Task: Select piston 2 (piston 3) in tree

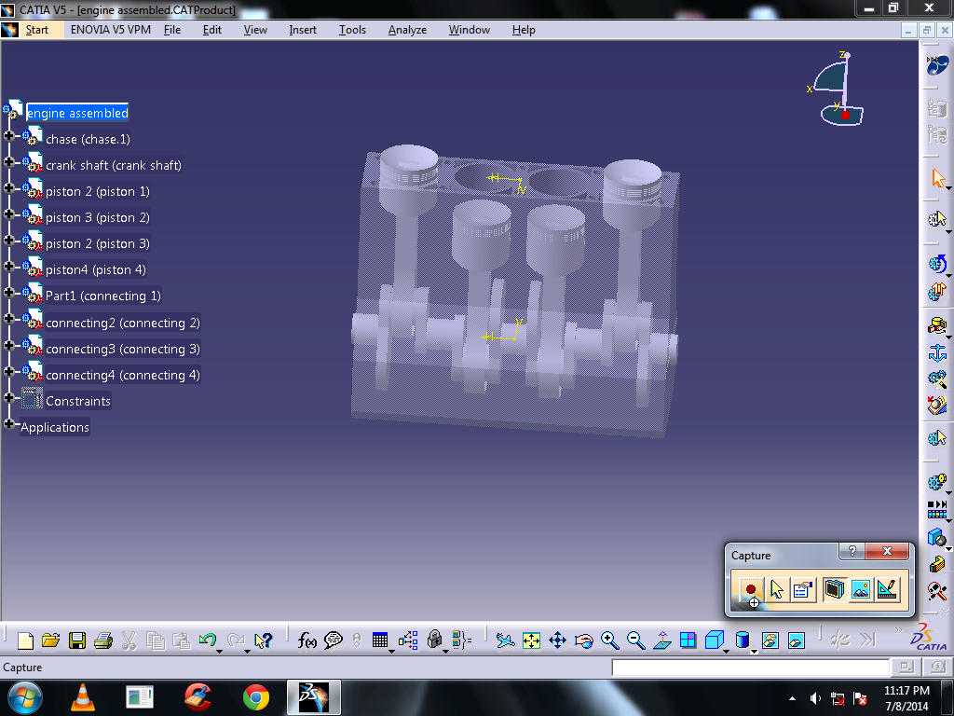Action: click(x=97, y=243)
